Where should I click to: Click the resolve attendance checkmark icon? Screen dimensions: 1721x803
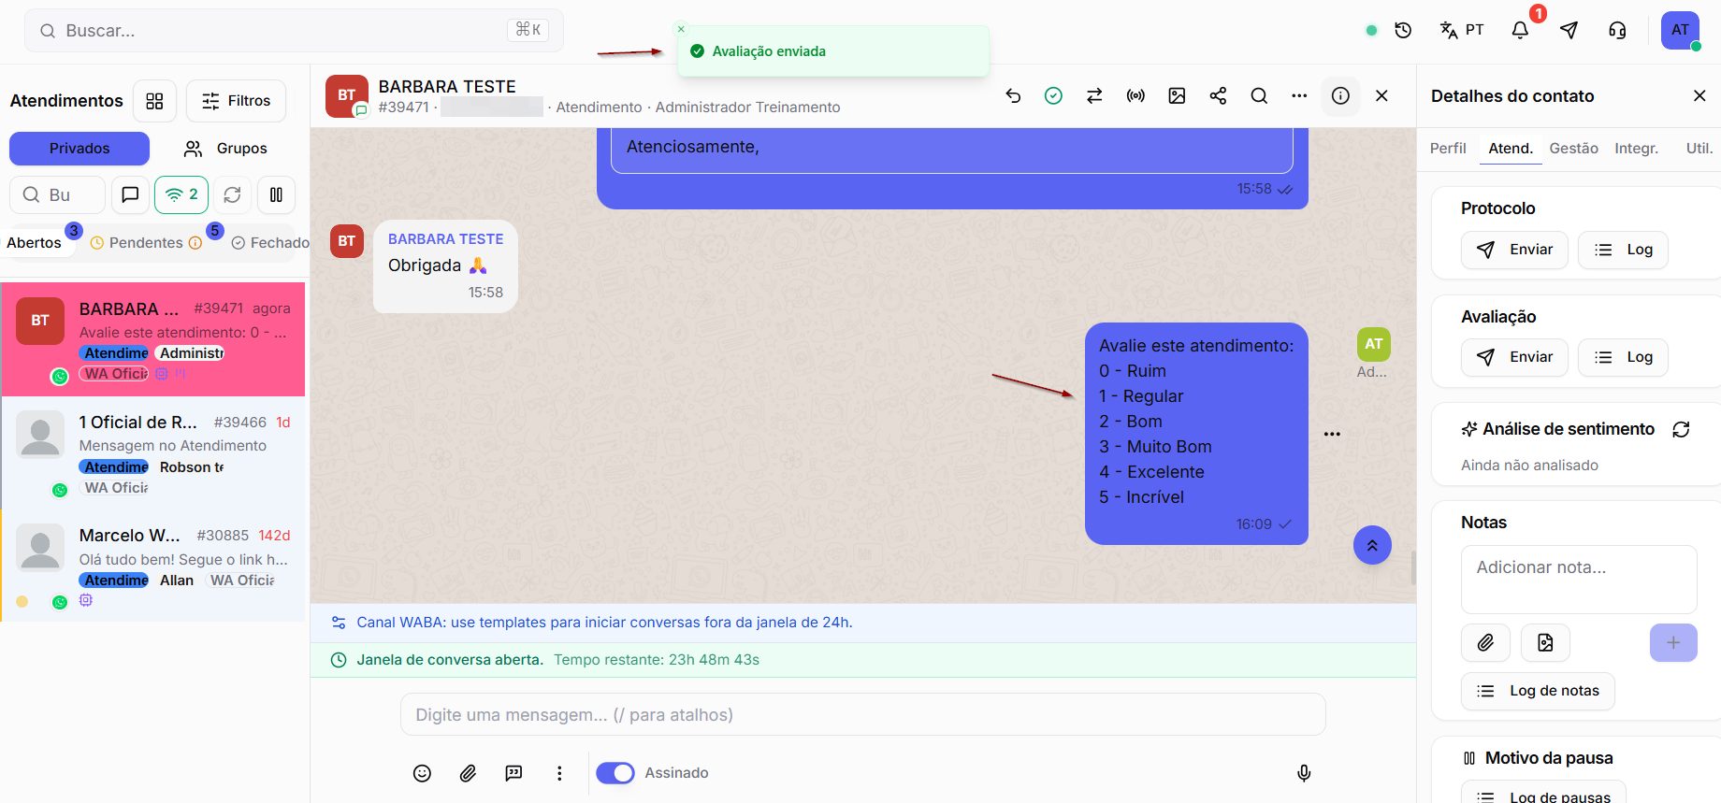tap(1053, 95)
